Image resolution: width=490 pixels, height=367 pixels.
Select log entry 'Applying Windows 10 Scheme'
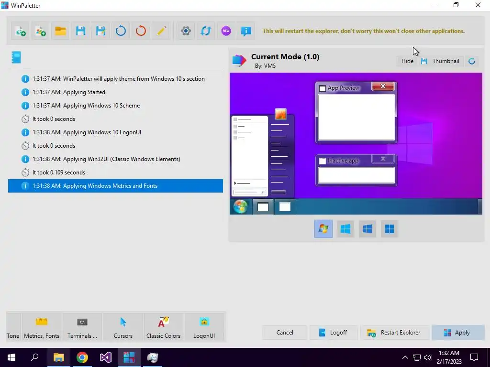(x=115, y=106)
